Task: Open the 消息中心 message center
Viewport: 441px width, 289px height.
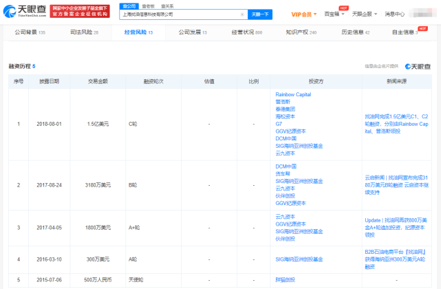Action: tap(395, 14)
